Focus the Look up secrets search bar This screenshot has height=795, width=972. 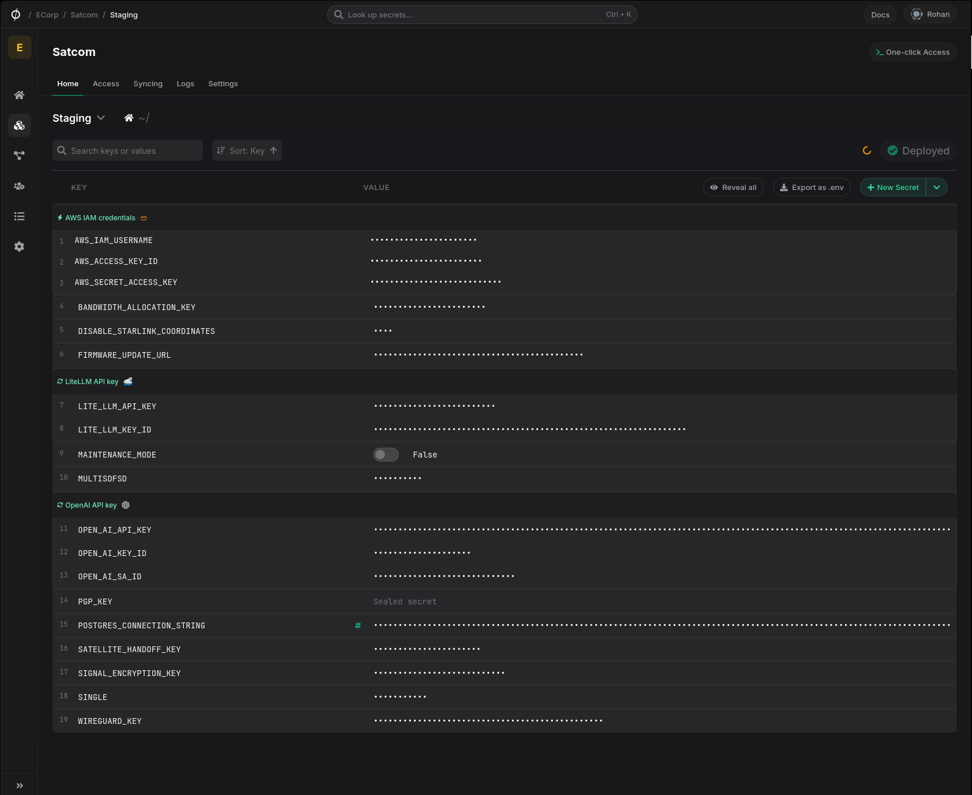(x=482, y=15)
